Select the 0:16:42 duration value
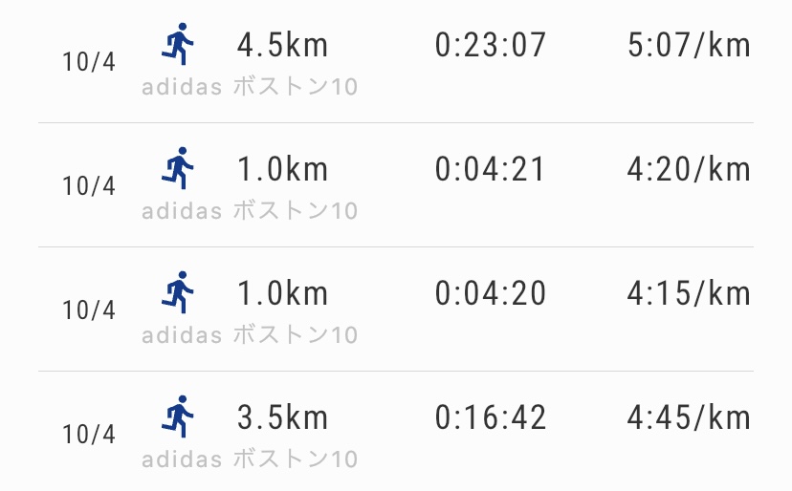Screen dimensions: 792x491 tap(491, 417)
